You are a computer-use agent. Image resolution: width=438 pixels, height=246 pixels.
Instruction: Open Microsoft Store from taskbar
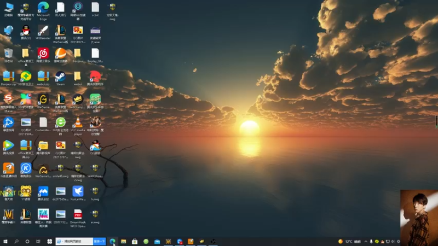click(135, 241)
